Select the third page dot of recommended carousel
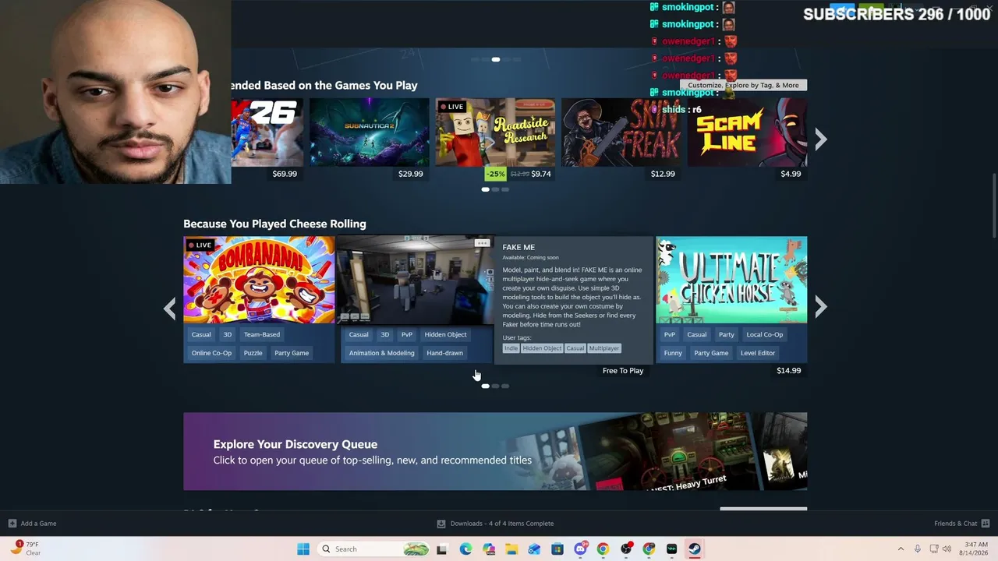The image size is (998, 561). [x=505, y=189]
